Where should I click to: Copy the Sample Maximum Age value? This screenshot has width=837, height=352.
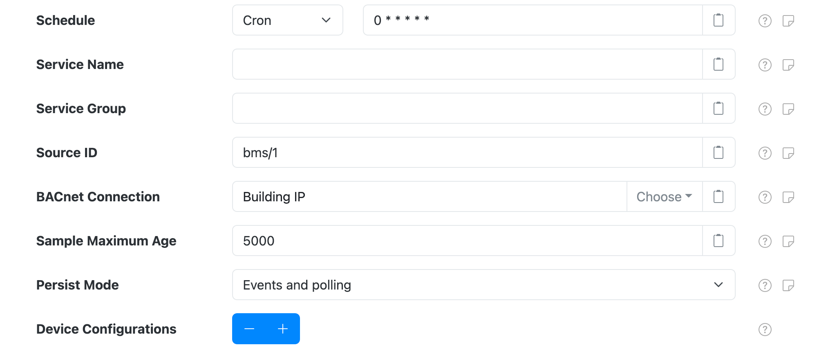tap(718, 241)
